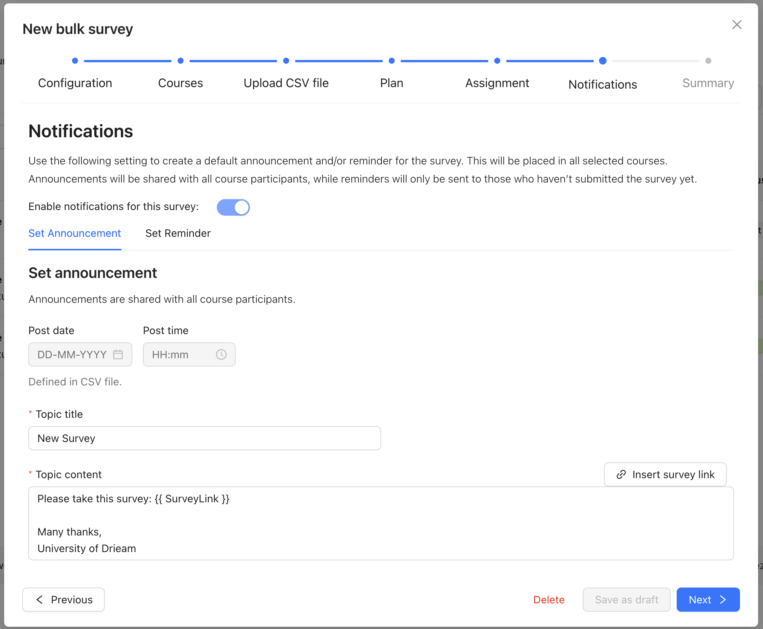Focus the Topic content text area
This screenshot has width=763, height=629.
click(x=381, y=523)
